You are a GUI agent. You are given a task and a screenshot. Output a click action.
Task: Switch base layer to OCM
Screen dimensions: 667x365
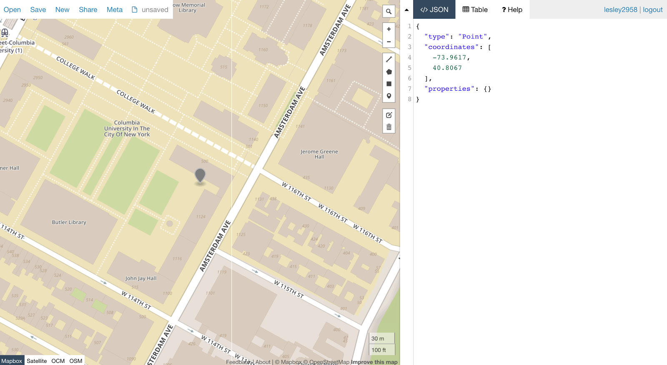click(58, 361)
